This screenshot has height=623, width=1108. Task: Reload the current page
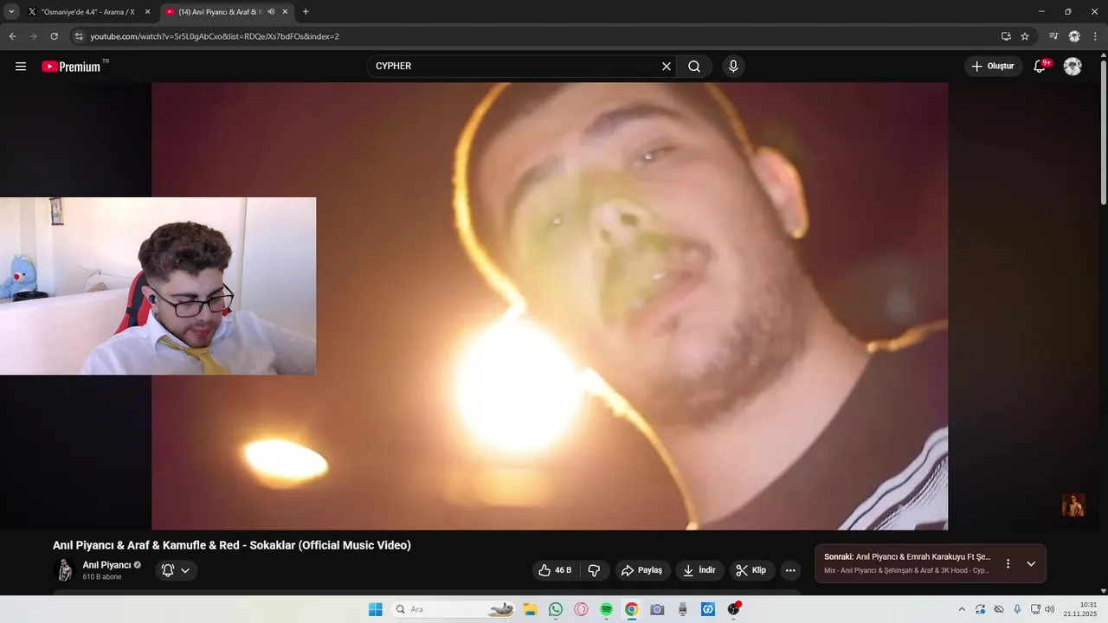54,36
